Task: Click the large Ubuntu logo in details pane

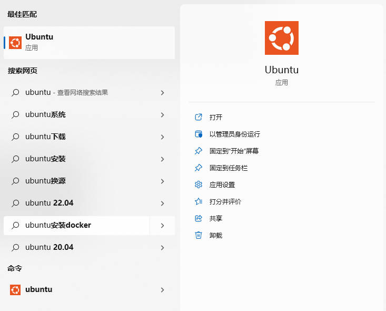Action: pyautogui.click(x=282, y=38)
